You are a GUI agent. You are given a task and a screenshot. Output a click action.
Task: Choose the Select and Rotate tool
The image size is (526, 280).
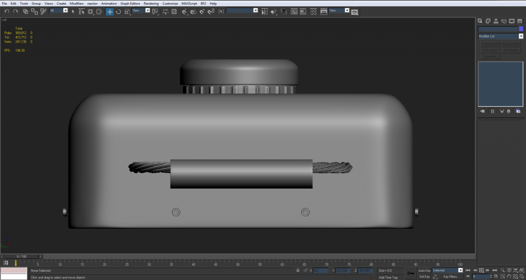119,11
